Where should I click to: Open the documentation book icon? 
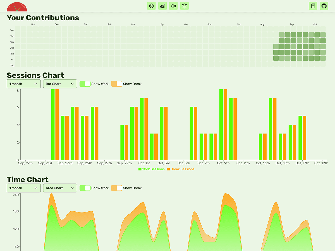[x=313, y=6]
